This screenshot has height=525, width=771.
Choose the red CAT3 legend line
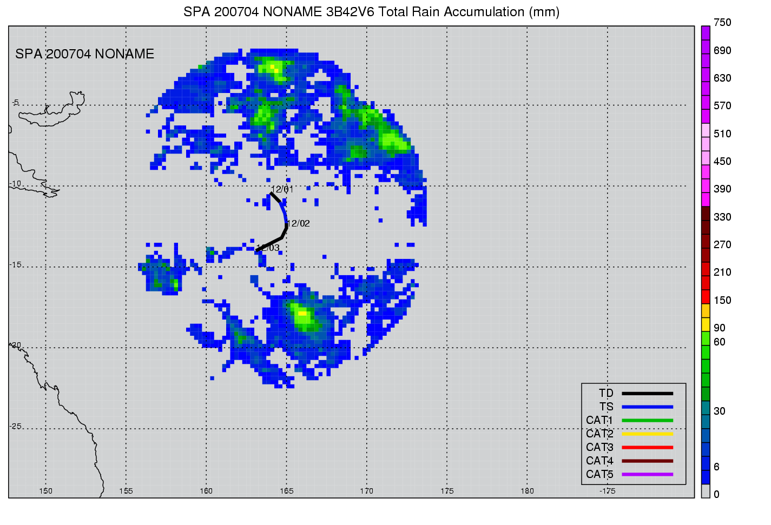(647, 447)
